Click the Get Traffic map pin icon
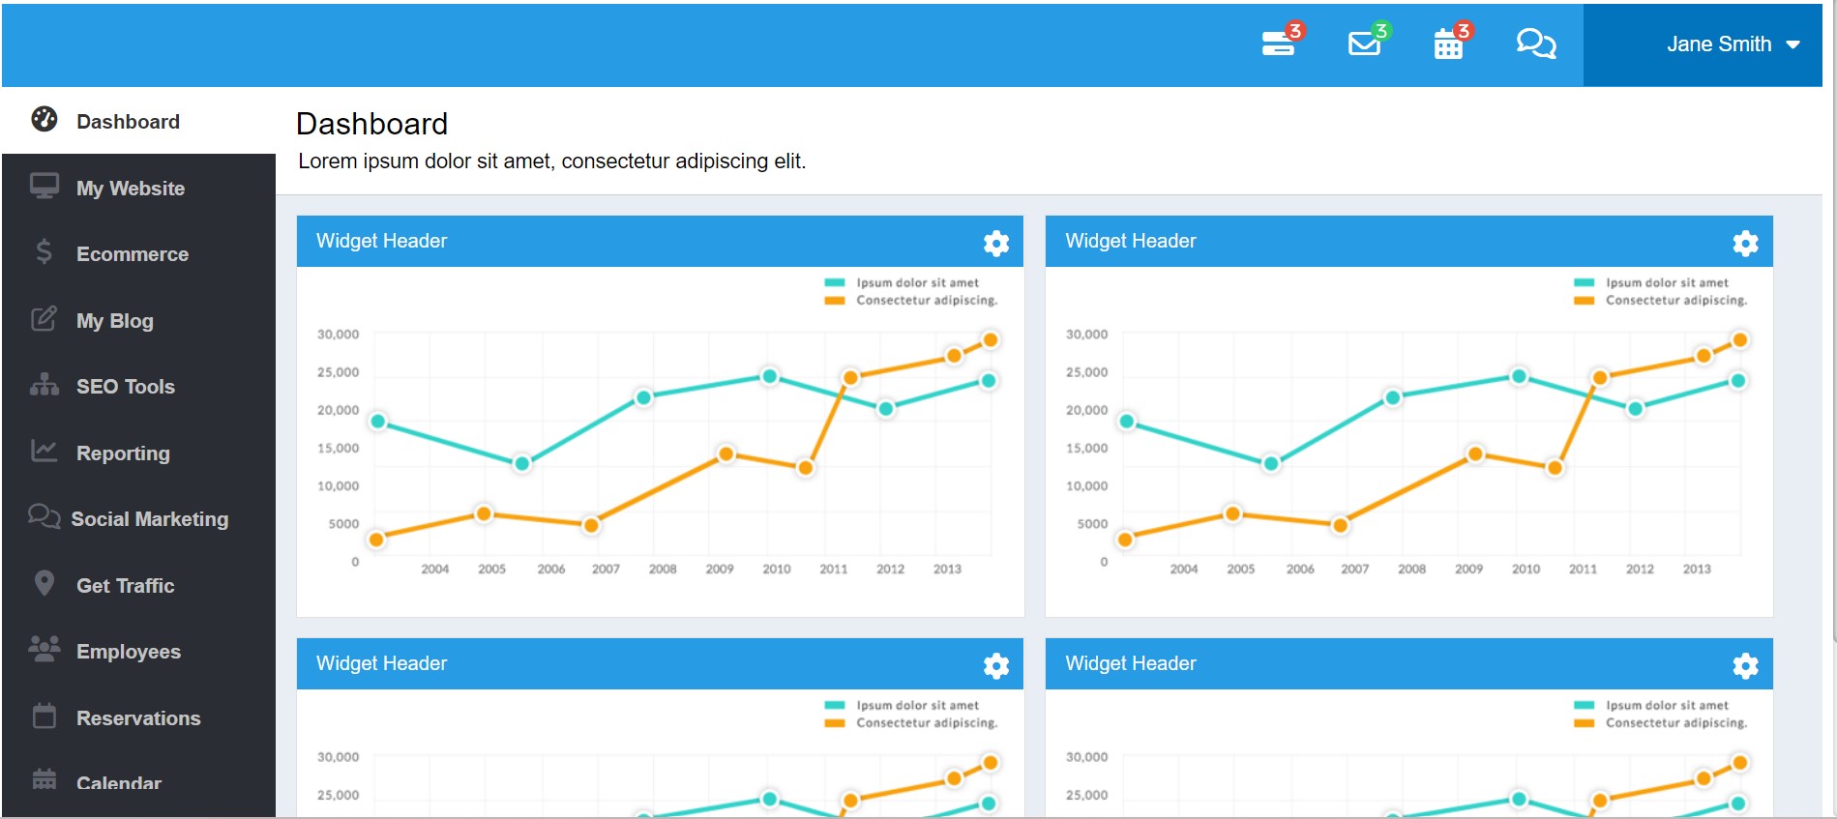 click(x=44, y=583)
